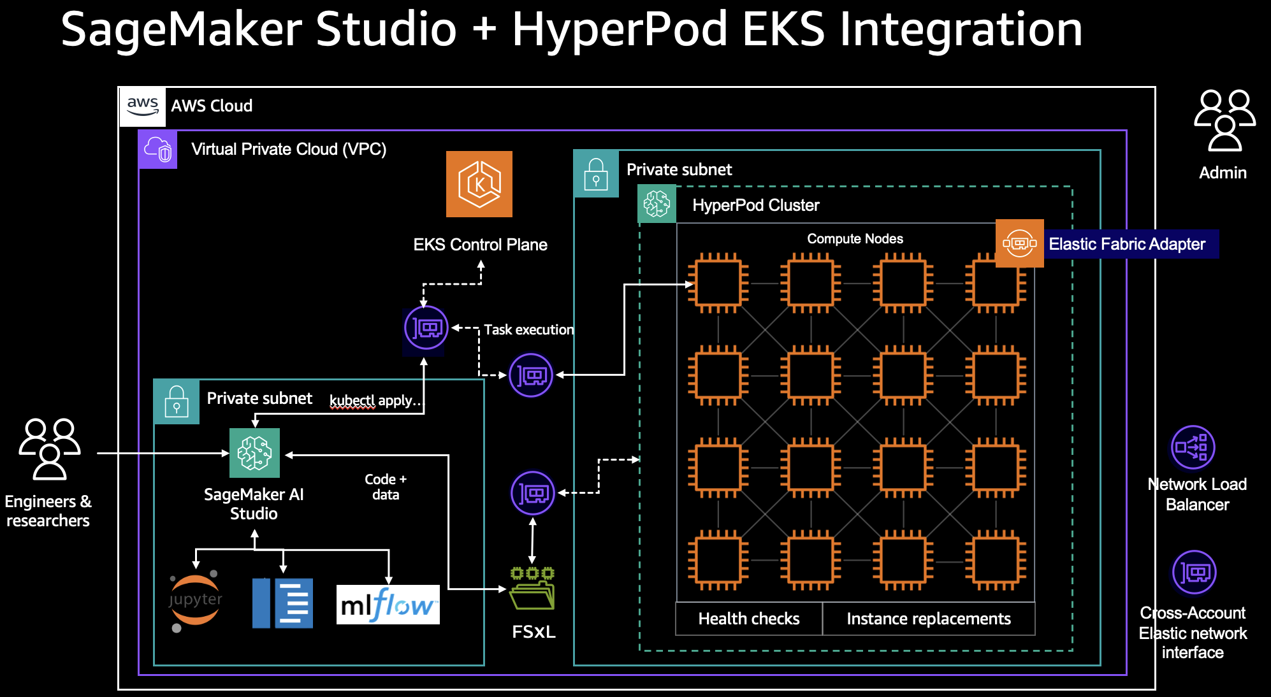Click the Cross-Account Elastic network interface icon

(x=1194, y=572)
